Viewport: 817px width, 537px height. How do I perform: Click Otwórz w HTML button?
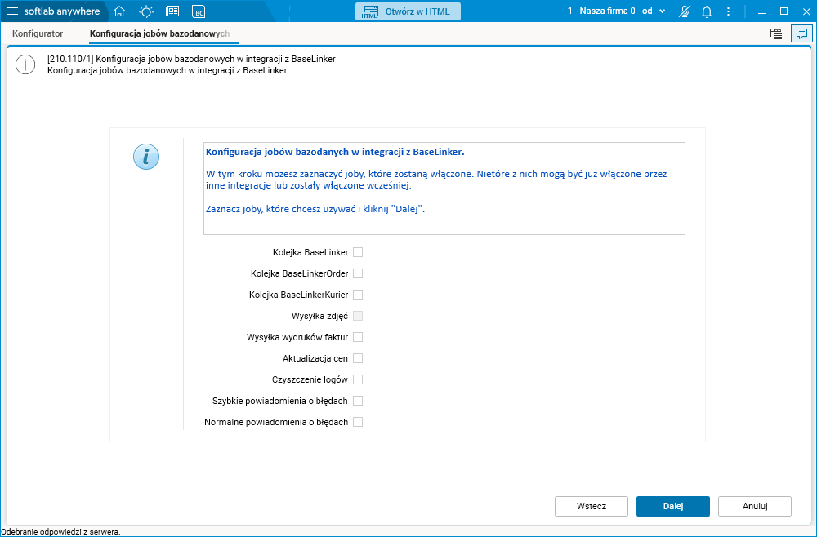(408, 11)
